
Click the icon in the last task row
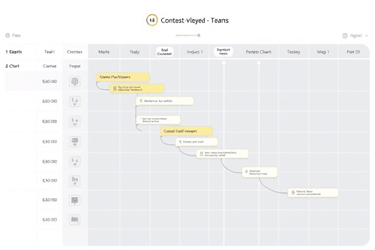click(x=75, y=220)
